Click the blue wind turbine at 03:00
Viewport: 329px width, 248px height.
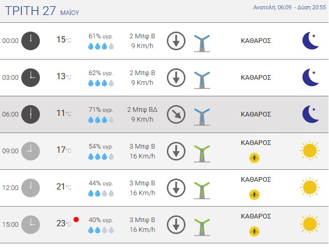(202, 80)
